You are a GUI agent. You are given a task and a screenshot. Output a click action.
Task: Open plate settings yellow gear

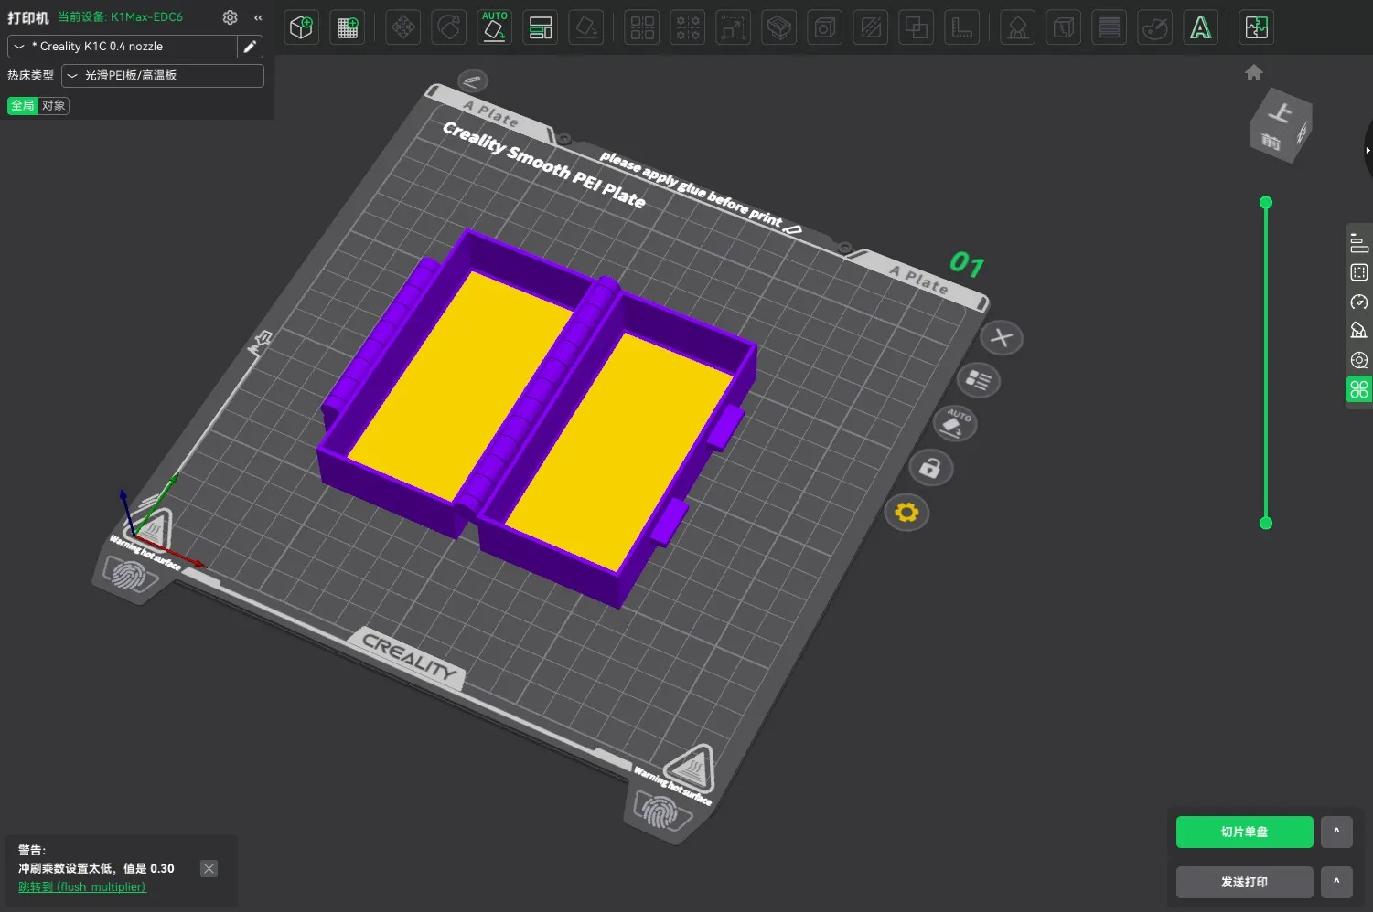pos(906,512)
